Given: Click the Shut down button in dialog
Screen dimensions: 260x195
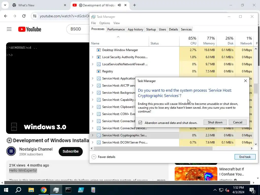Looking at the screenshot, I should point(215,122).
